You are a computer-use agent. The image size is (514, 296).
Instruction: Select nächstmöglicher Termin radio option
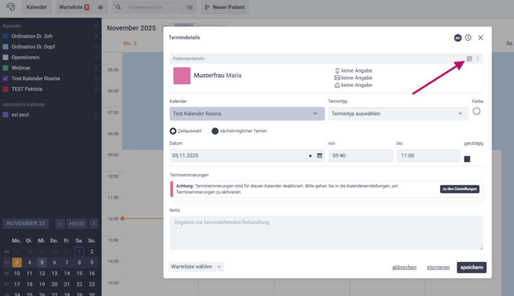[215, 131]
